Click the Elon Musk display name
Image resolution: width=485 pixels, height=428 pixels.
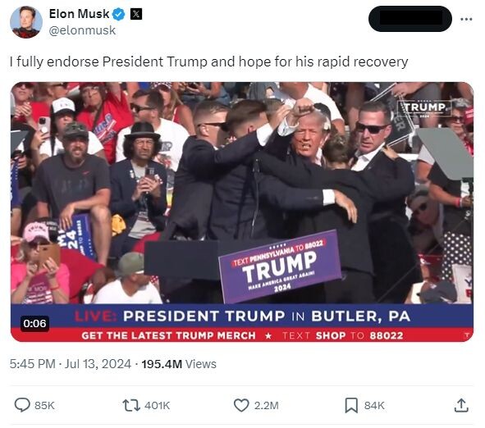(79, 14)
